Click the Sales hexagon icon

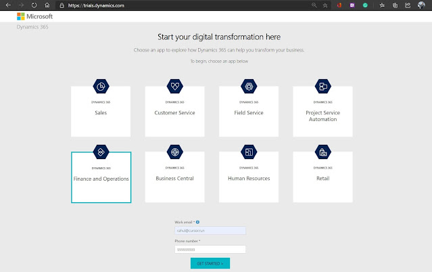101,87
